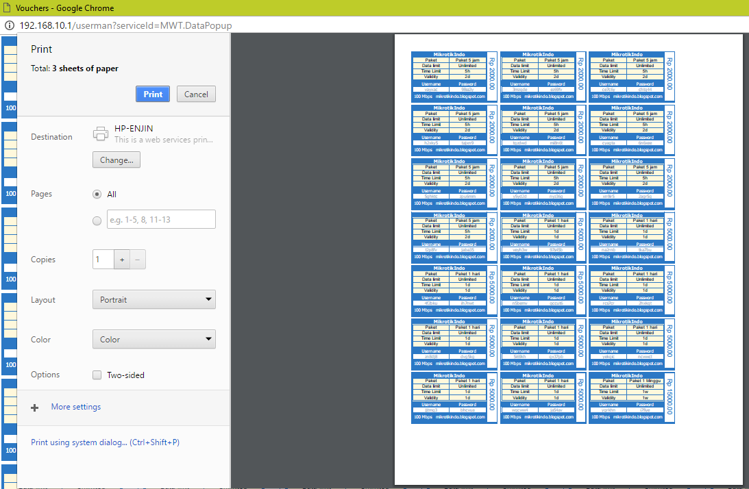Viewport: 749px width, 489px height.
Task: Open the Color mode dropdown
Action: point(154,339)
